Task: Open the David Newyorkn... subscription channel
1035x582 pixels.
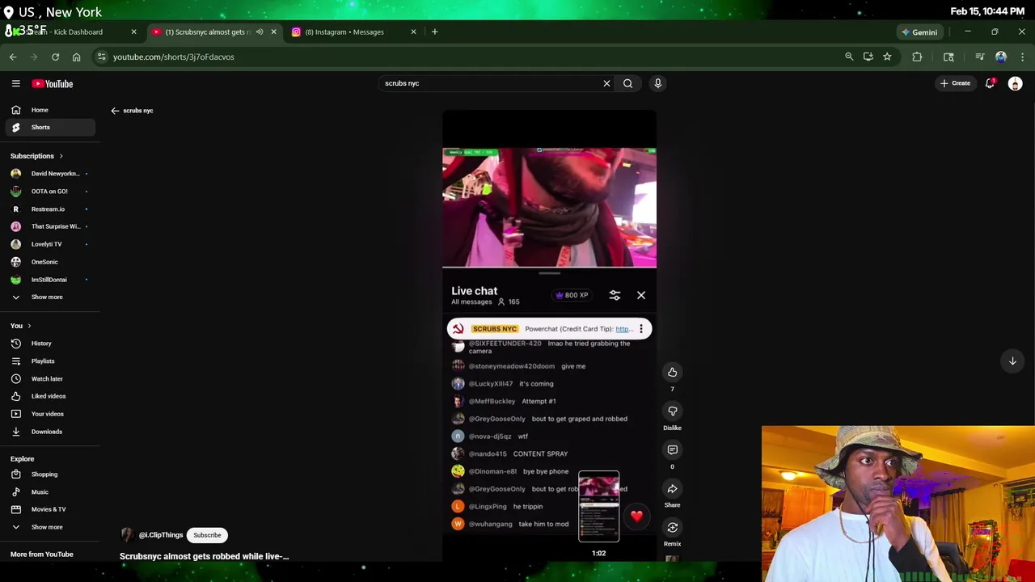Action: (49, 174)
